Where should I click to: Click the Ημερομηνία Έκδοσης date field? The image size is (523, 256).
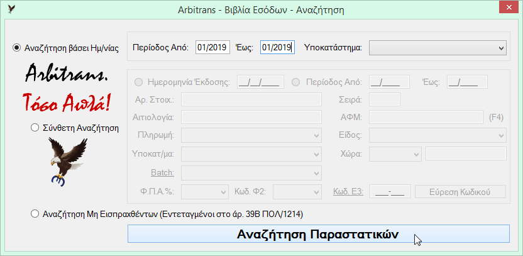(x=260, y=82)
